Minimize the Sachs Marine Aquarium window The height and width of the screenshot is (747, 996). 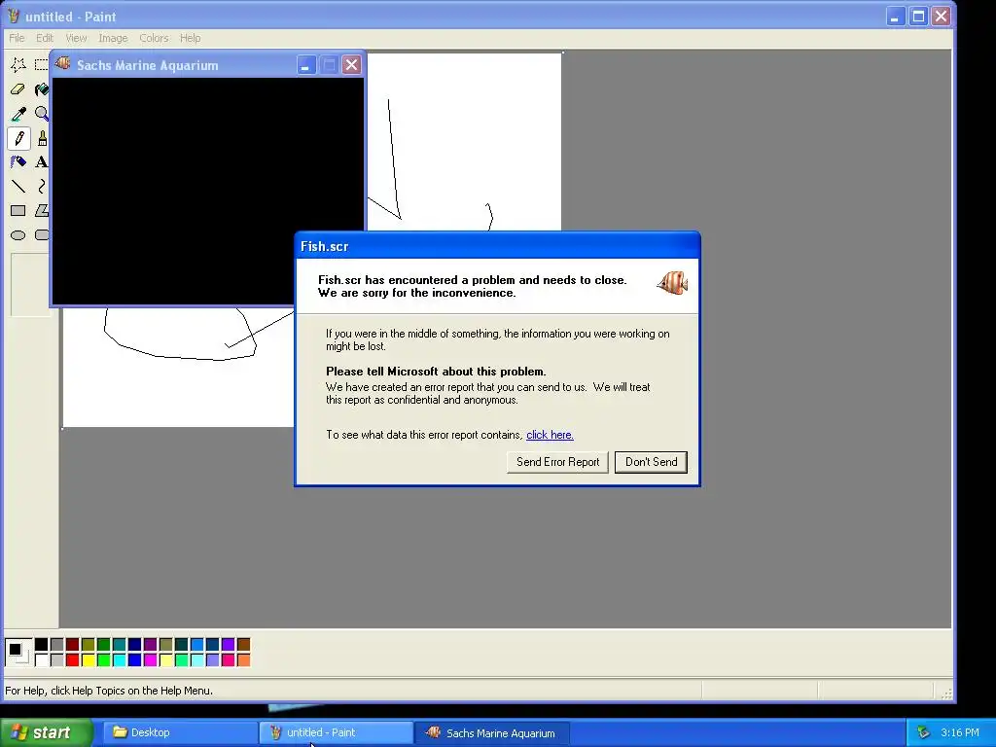tap(305, 65)
